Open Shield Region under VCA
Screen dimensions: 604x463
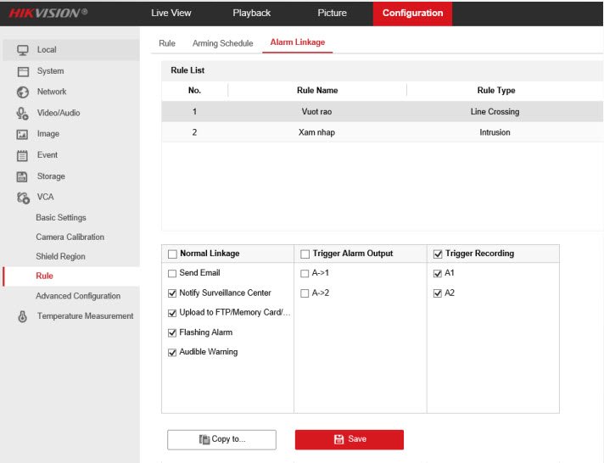pos(60,256)
